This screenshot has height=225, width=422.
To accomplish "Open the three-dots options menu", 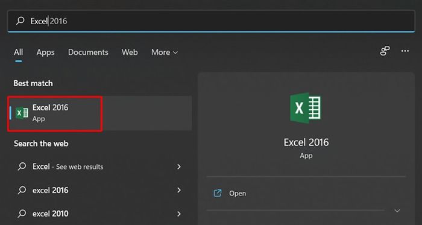I will pos(405,51).
